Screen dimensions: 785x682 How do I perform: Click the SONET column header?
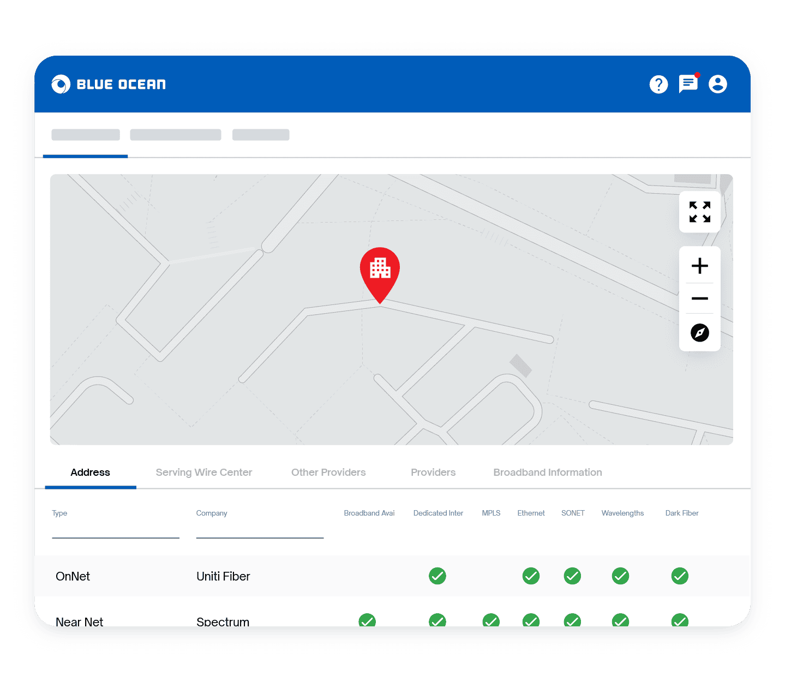[x=573, y=513]
